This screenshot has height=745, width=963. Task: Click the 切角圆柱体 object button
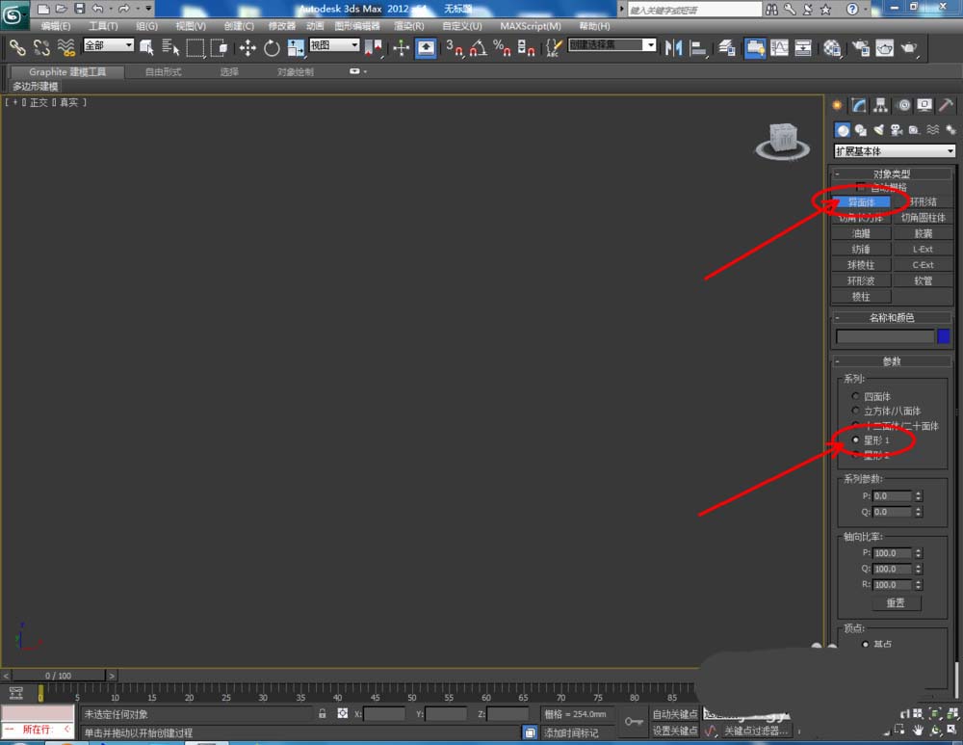point(924,218)
